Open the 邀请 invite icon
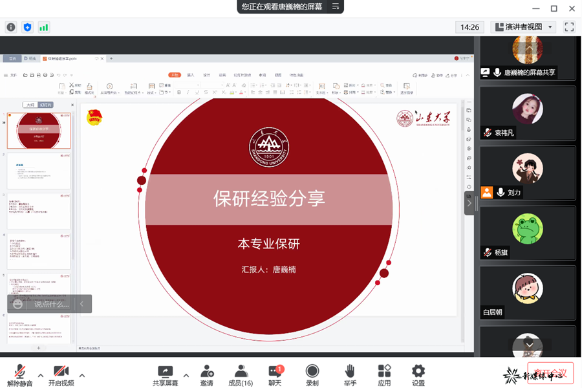This screenshot has width=582, height=388. click(x=207, y=375)
